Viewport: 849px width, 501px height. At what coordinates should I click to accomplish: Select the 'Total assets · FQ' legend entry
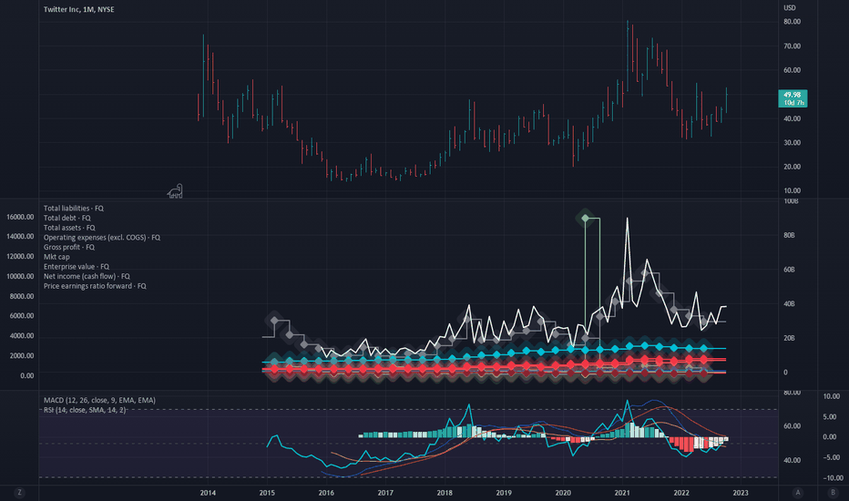(x=69, y=228)
